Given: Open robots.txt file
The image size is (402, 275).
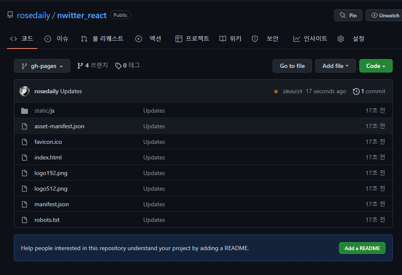Looking at the screenshot, I should (x=47, y=220).
